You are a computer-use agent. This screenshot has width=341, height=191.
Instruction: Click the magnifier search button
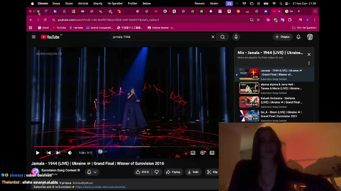222,37
